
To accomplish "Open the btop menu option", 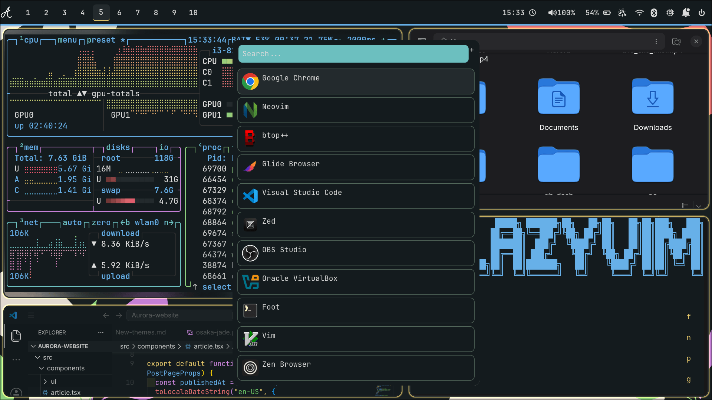I will 67,40.
